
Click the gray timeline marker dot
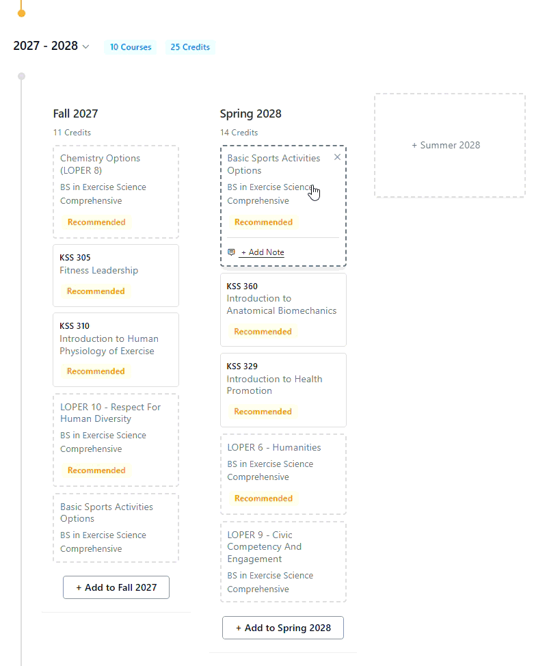tap(21, 77)
